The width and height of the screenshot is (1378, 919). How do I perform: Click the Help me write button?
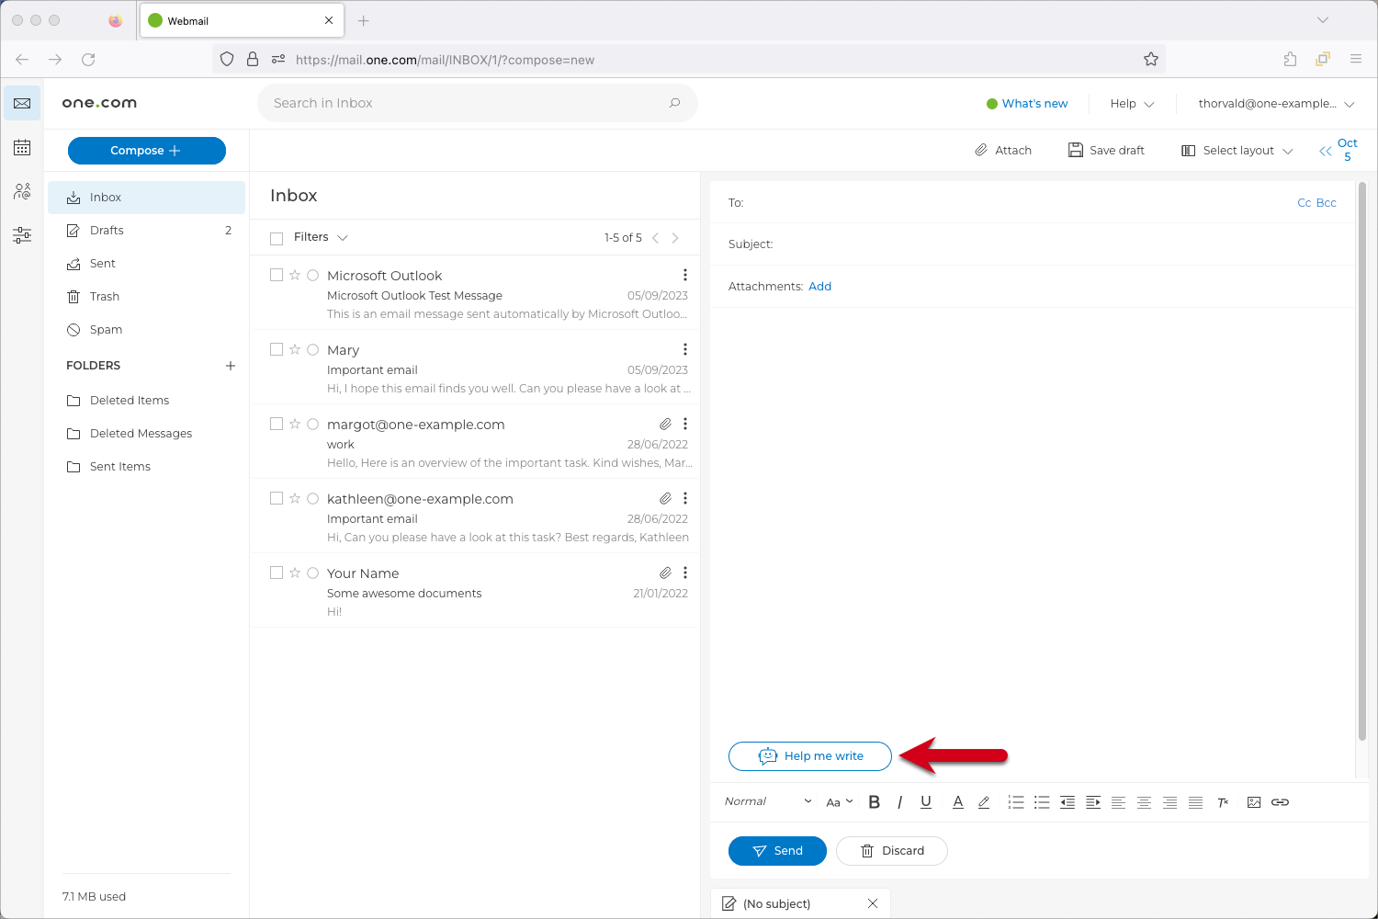[809, 755]
